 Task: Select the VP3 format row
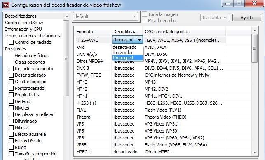[x=80, y=124]
